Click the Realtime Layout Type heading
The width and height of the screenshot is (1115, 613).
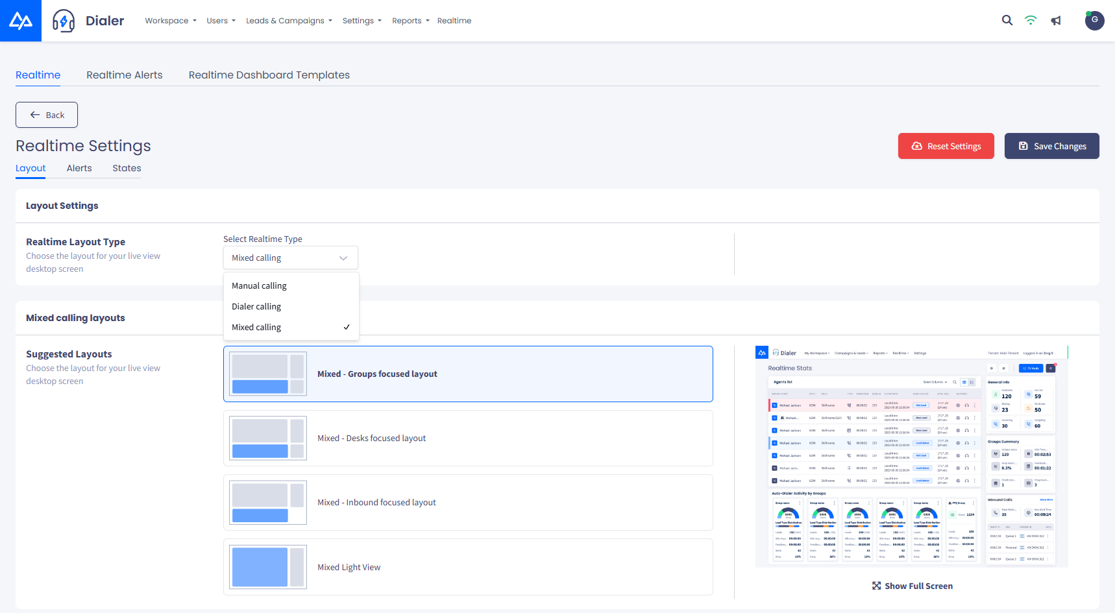tap(75, 242)
